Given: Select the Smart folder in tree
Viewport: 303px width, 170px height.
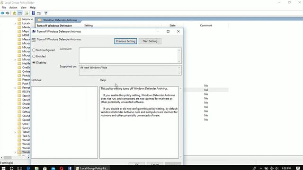Looking at the screenshot, I should coord(26,108).
